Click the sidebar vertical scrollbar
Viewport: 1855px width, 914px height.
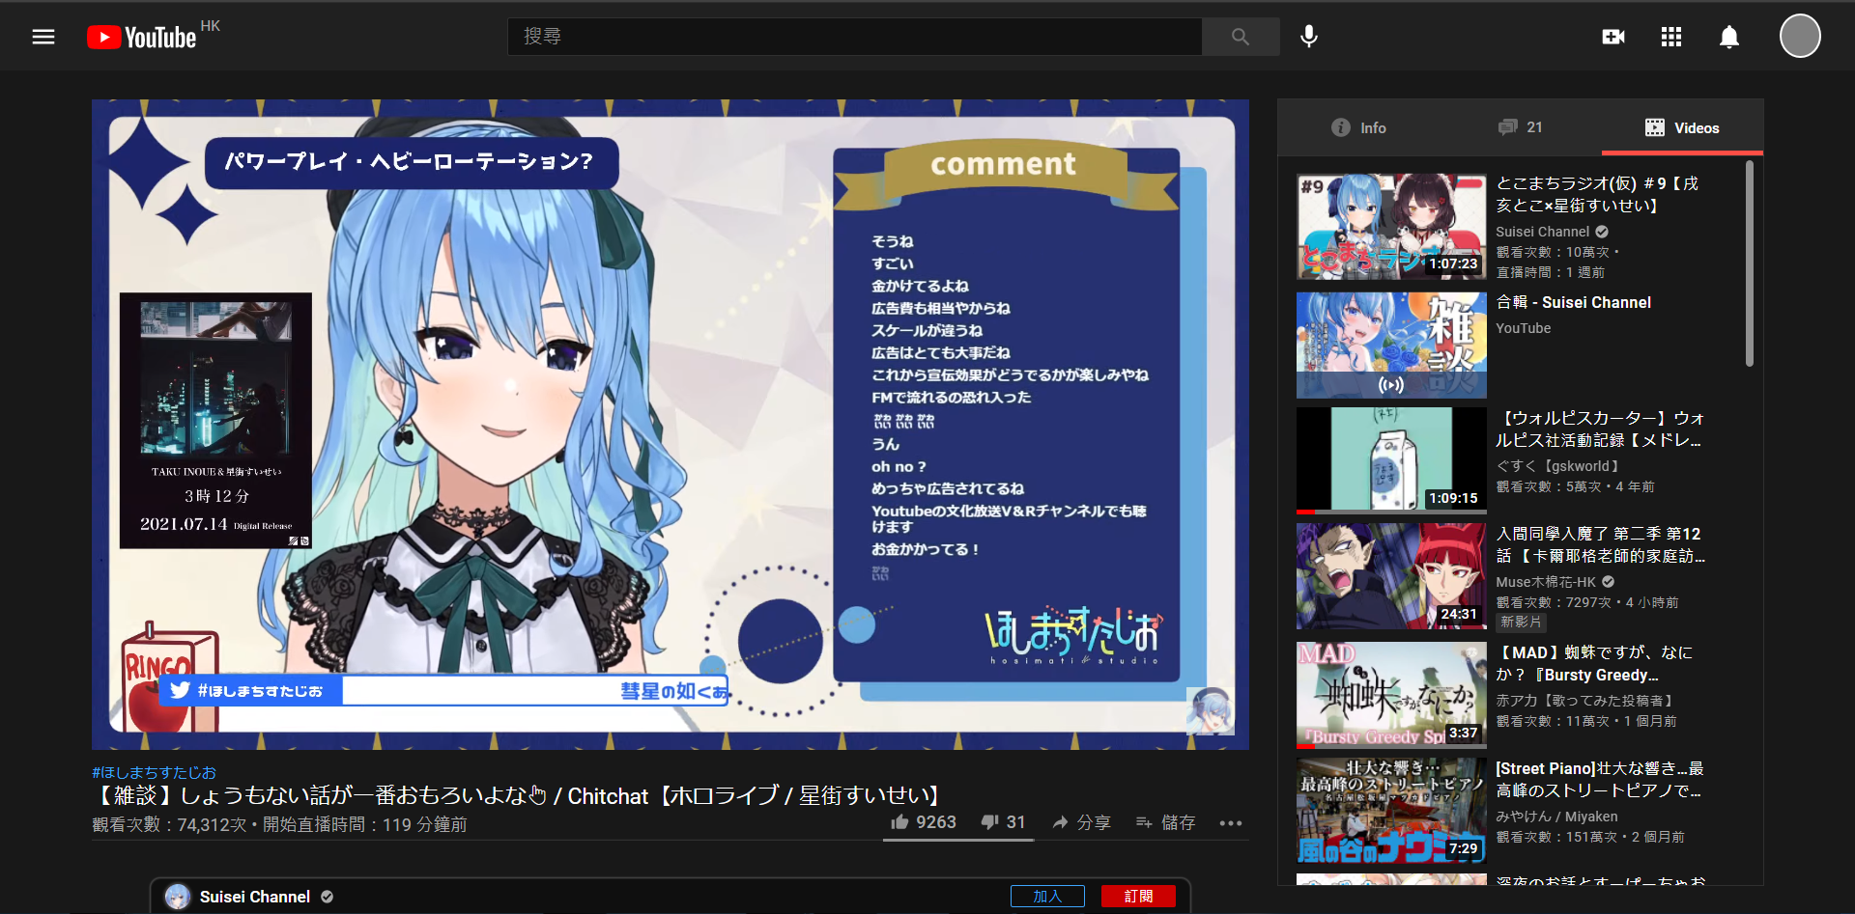click(1749, 263)
